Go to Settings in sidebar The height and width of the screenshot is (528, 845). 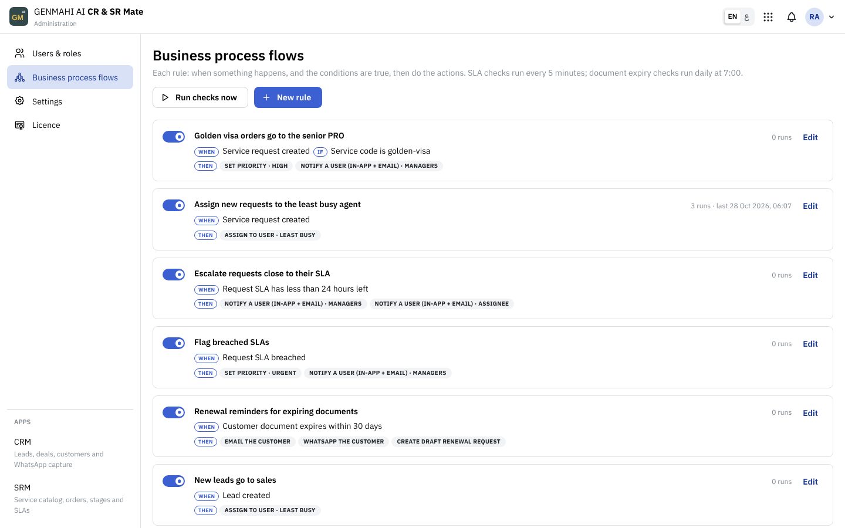click(70, 101)
